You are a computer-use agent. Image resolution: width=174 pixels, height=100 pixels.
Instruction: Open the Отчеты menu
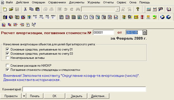point(108,2)
